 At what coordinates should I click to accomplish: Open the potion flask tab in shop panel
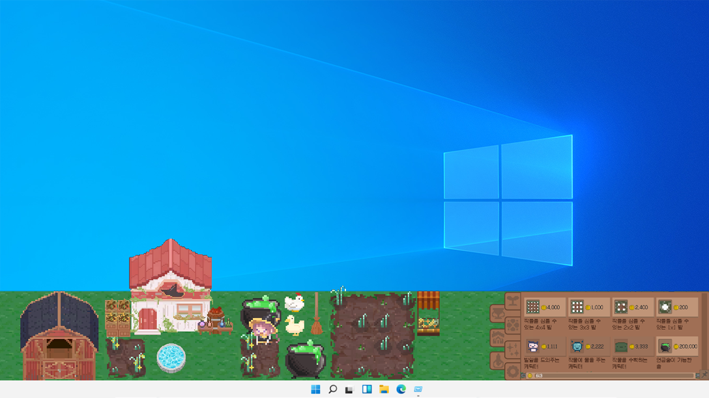point(497,361)
